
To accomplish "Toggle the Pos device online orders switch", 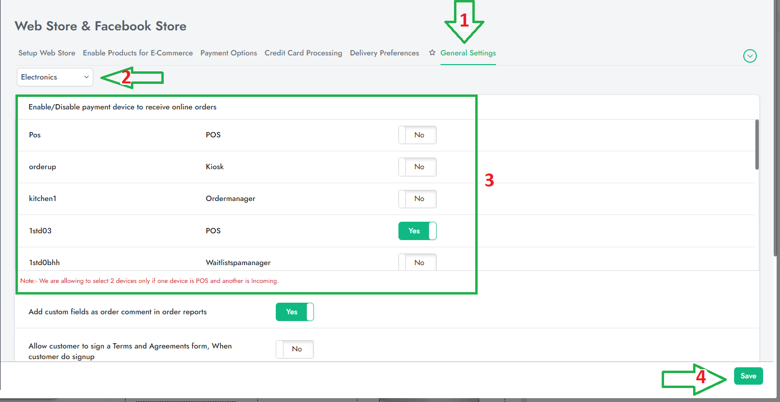I will click(417, 135).
